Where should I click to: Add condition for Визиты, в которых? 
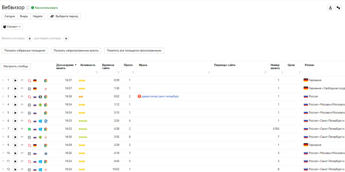tap(30, 39)
